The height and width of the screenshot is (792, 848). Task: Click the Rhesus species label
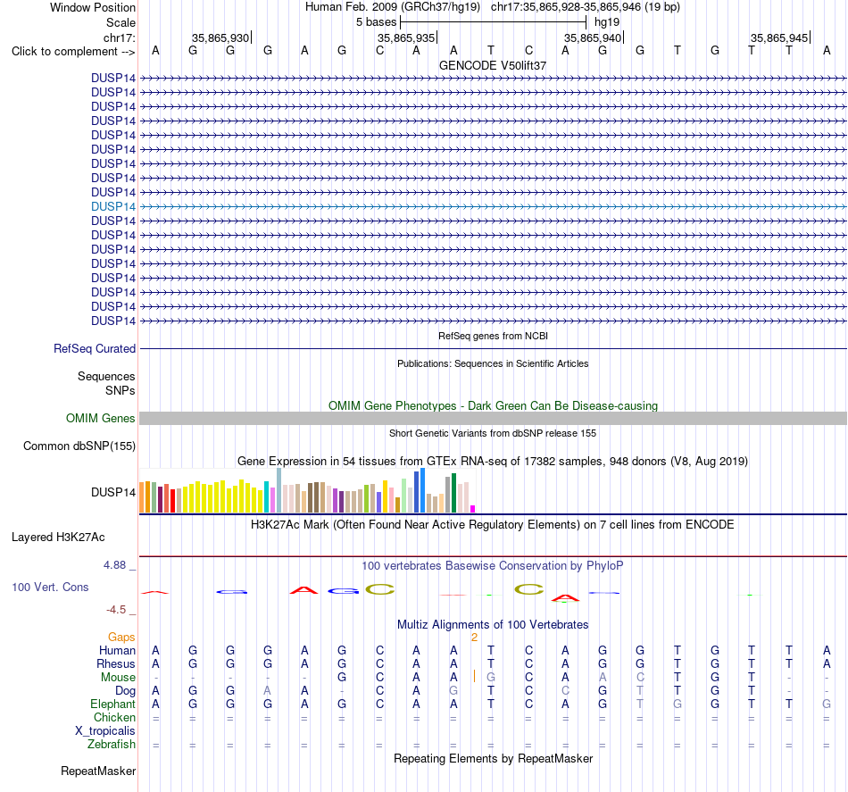116,663
